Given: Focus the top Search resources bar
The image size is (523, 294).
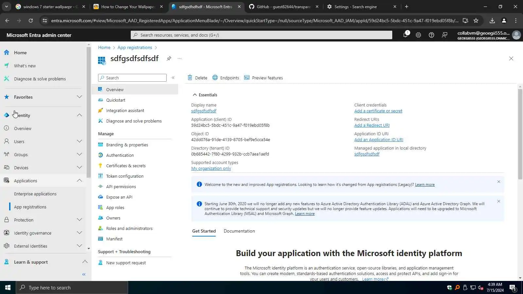Looking at the screenshot, I should [261, 35].
